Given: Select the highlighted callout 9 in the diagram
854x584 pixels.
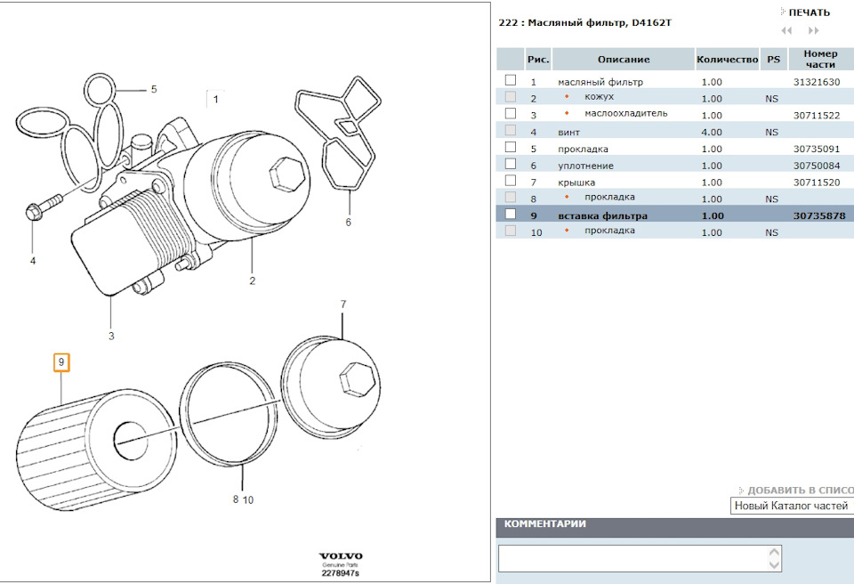Looking at the screenshot, I should 60,362.
